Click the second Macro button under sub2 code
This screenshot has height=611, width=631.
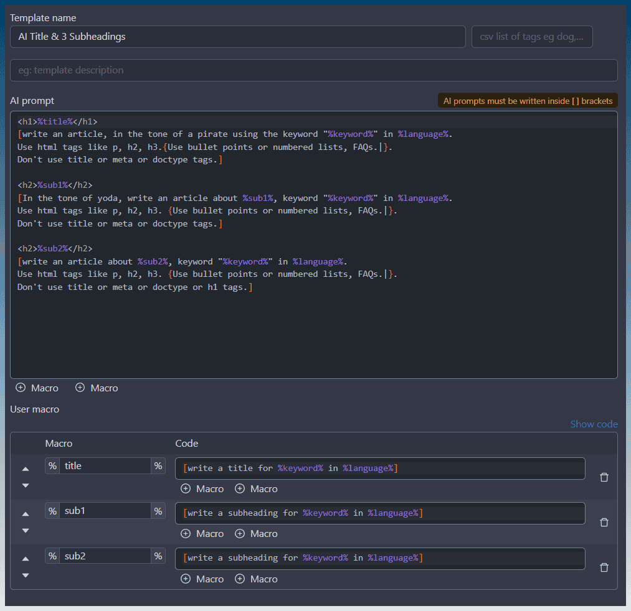point(257,579)
